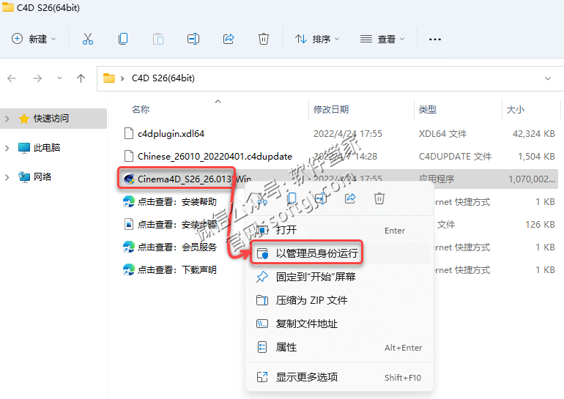
Task: Click 显示更多选项 in context menu
Action: point(306,377)
